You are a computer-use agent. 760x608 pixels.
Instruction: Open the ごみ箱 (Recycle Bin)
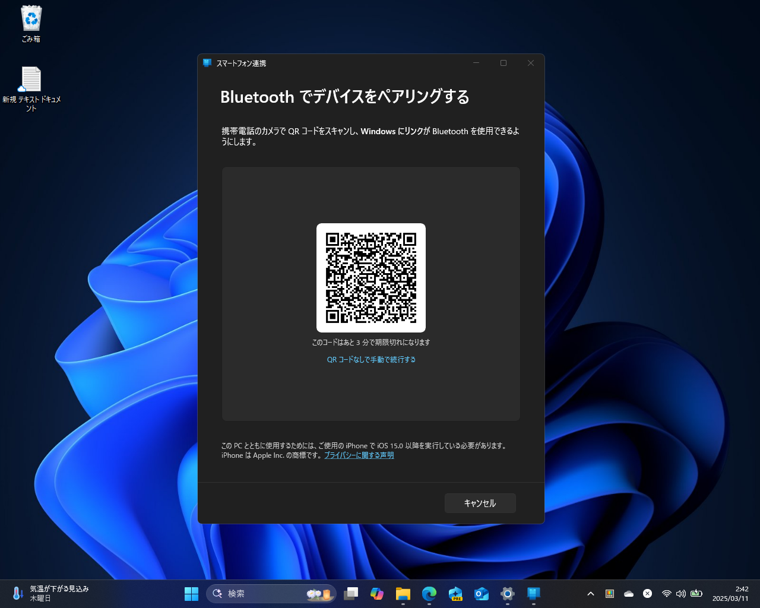point(30,18)
